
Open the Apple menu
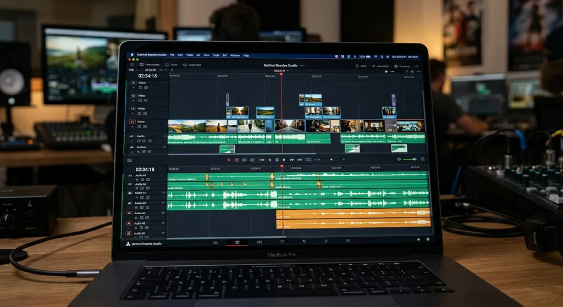[x=132, y=55]
